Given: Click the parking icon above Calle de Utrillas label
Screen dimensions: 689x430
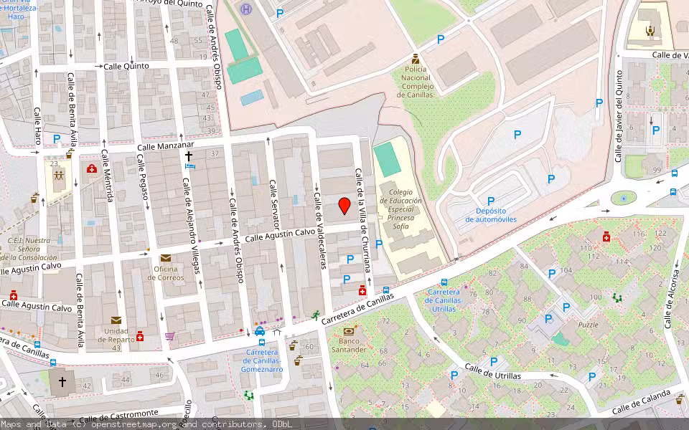Looking at the screenshot, I should click(x=494, y=362).
